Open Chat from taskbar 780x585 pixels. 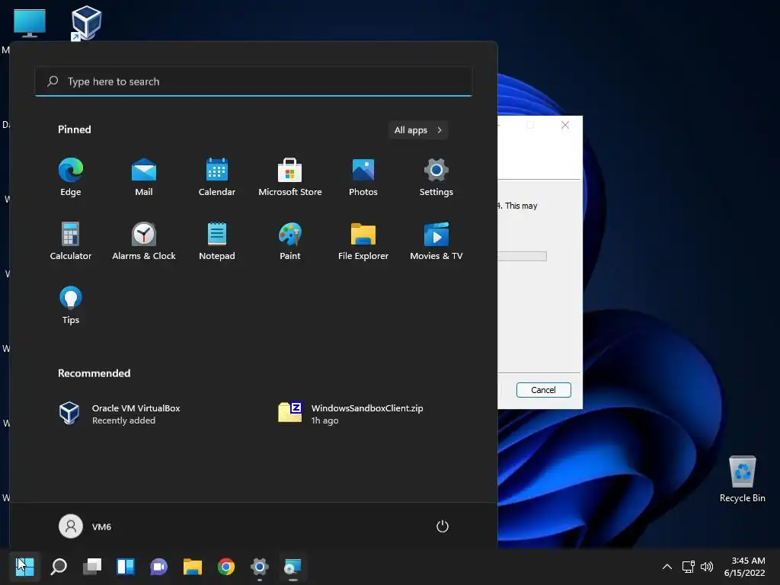158,567
